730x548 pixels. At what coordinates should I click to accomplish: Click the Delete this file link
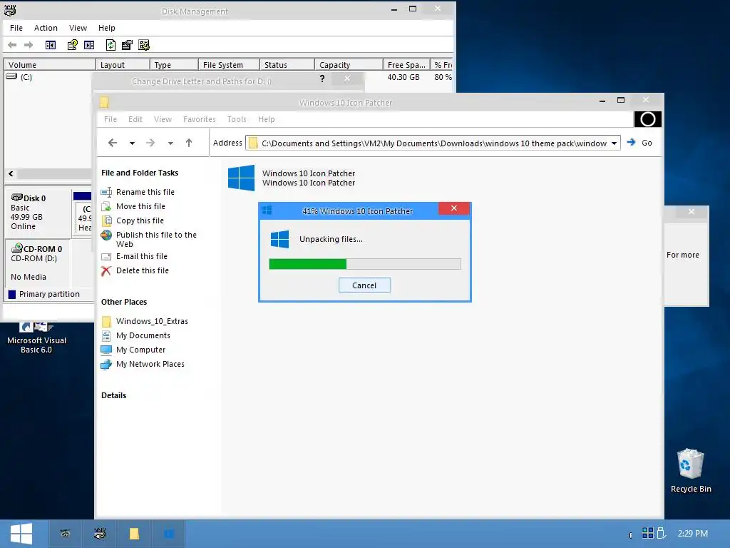[142, 270]
